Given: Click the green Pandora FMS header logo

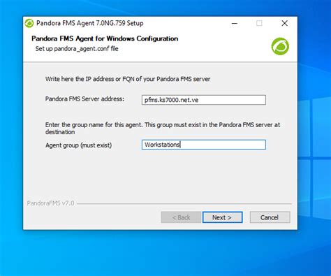Looking at the screenshot, I should [280, 46].
